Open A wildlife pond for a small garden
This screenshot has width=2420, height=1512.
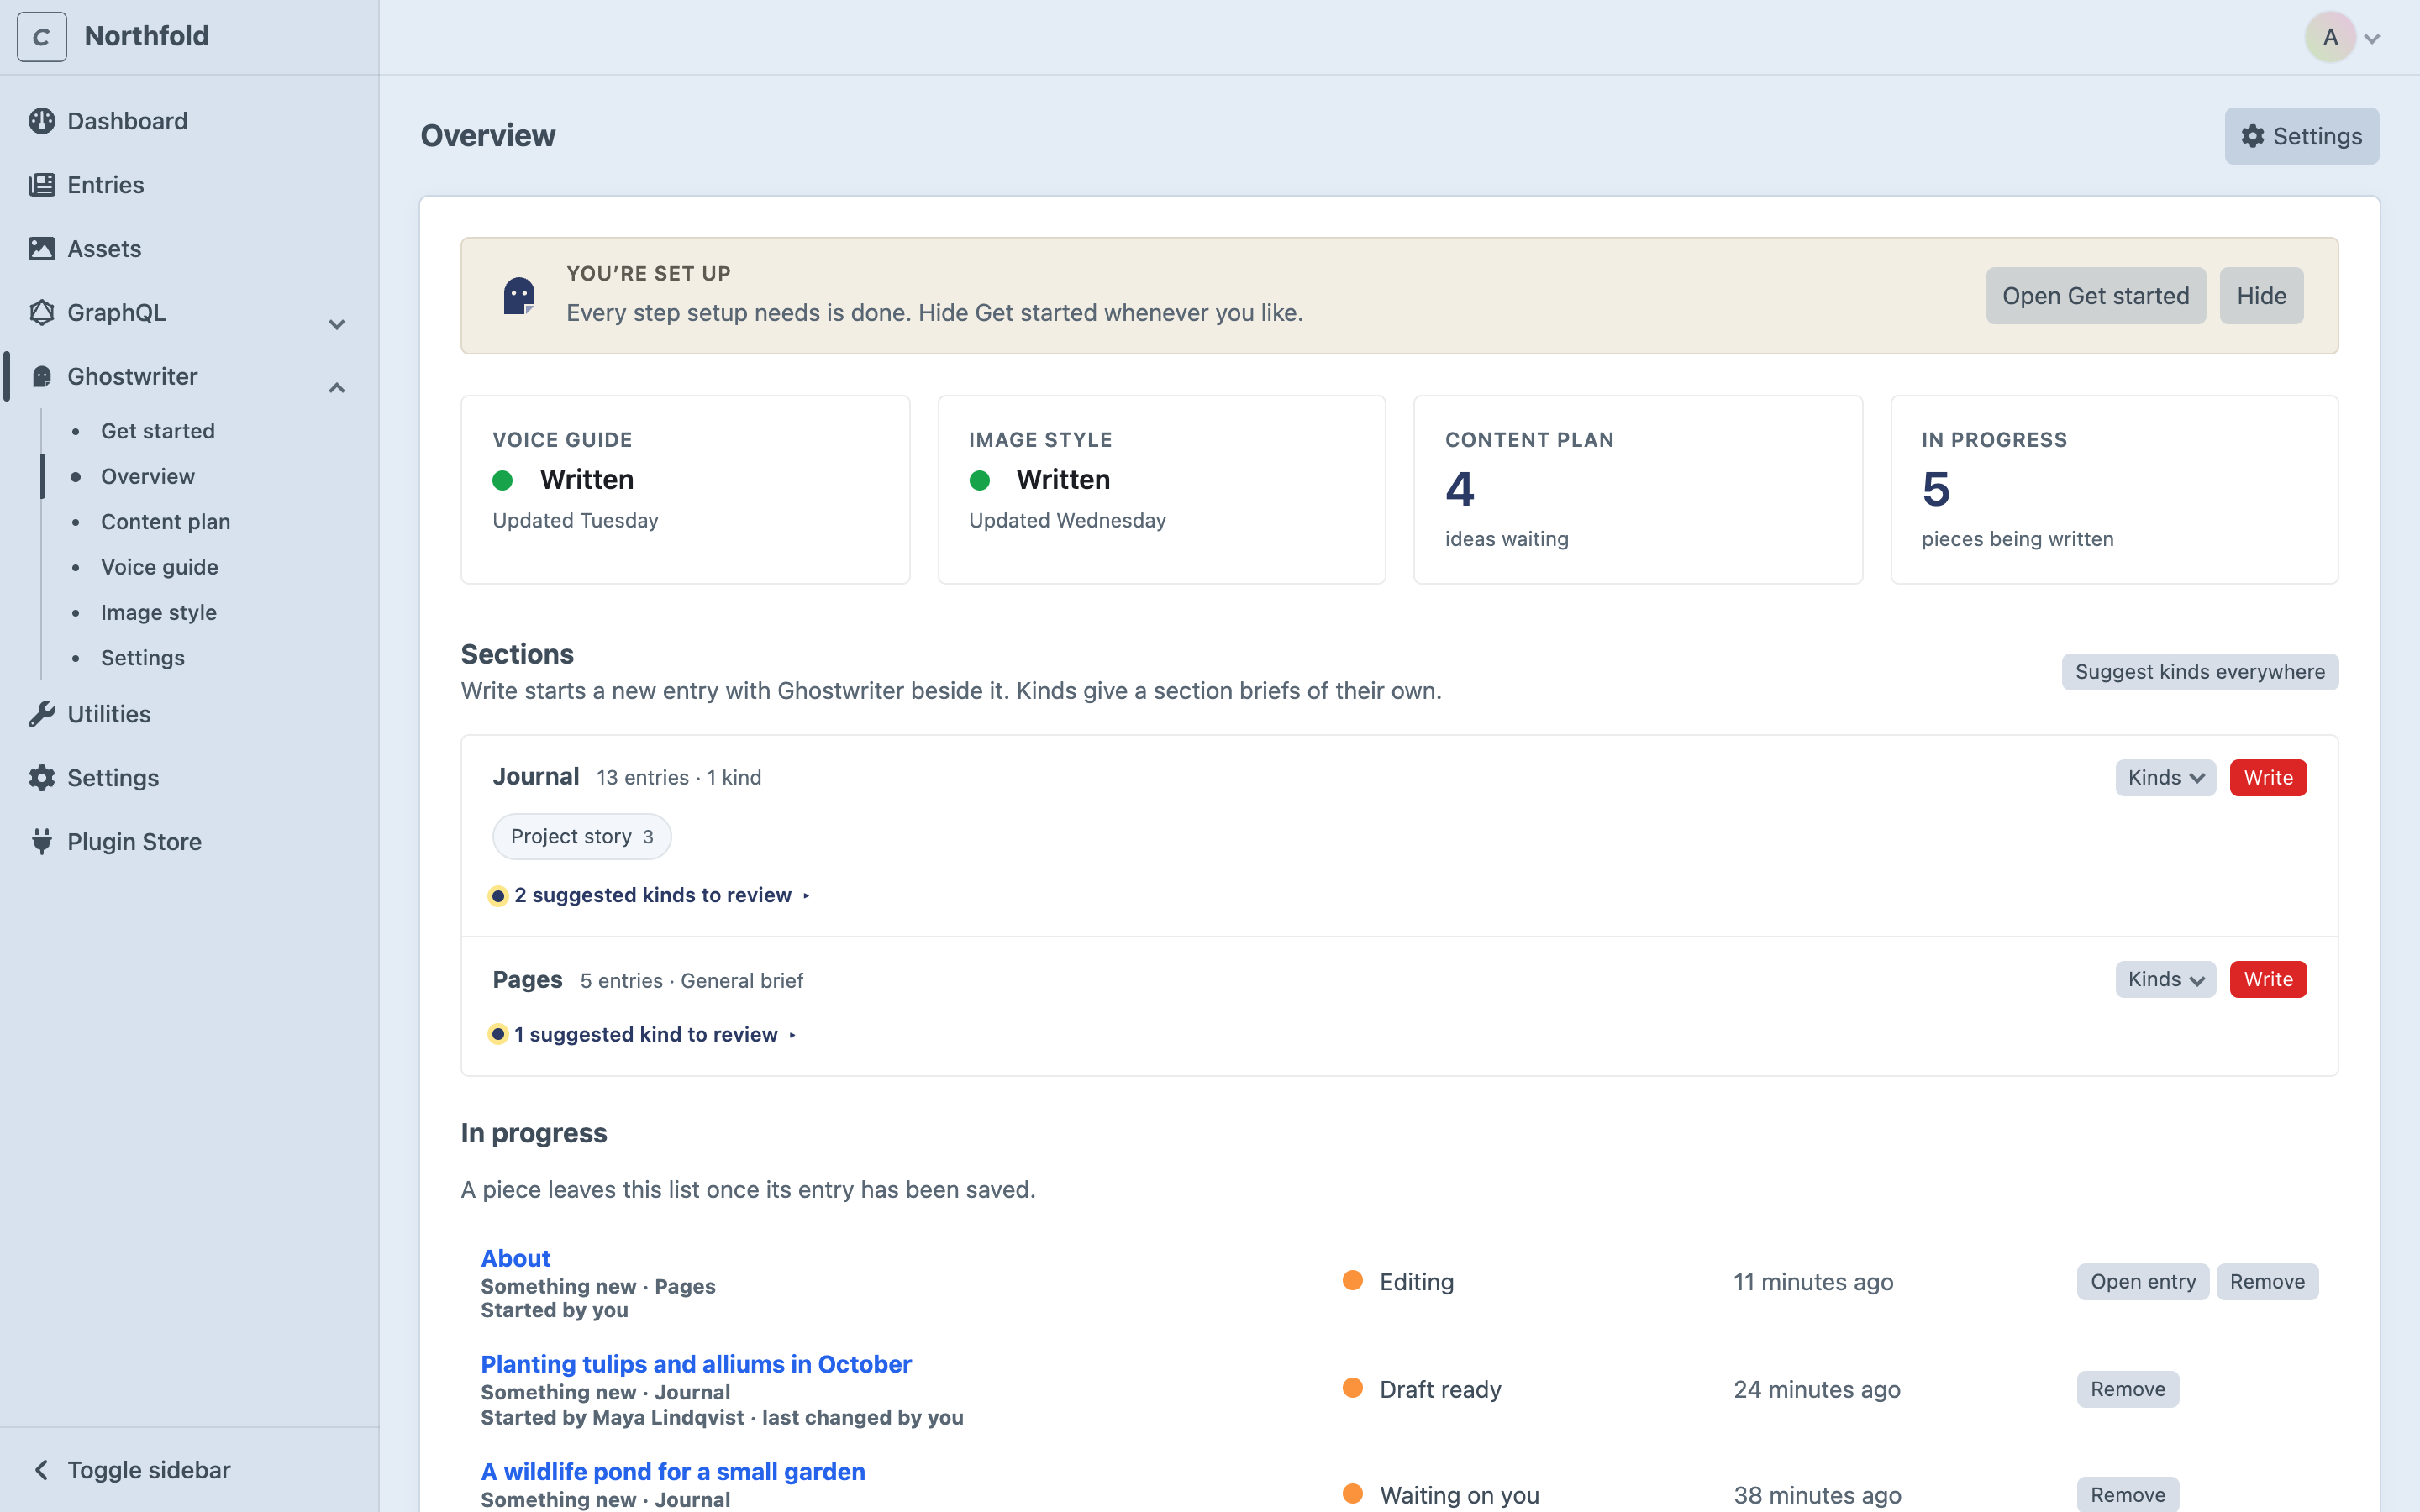[673, 1472]
